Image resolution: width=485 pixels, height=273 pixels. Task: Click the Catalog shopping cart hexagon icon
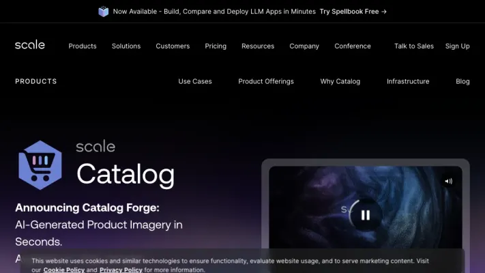click(x=40, y=165)
